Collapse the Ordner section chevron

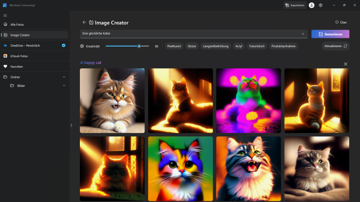point(64,77)
